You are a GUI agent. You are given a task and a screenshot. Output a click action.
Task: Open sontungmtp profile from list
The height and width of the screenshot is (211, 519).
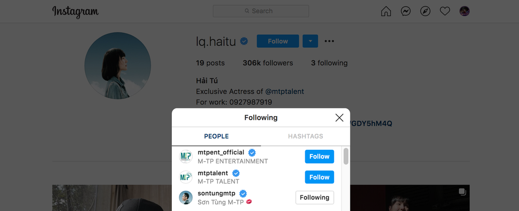(216, 193)
